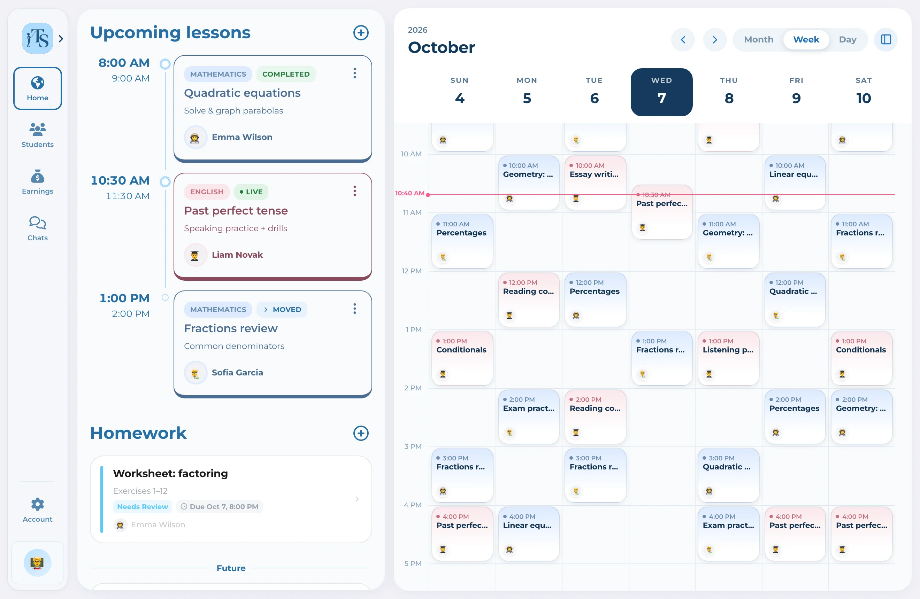This screenshot has width=920, height=599.
Task: Toggle calendar side panel layout icon
Action: [x=886, y=39]
